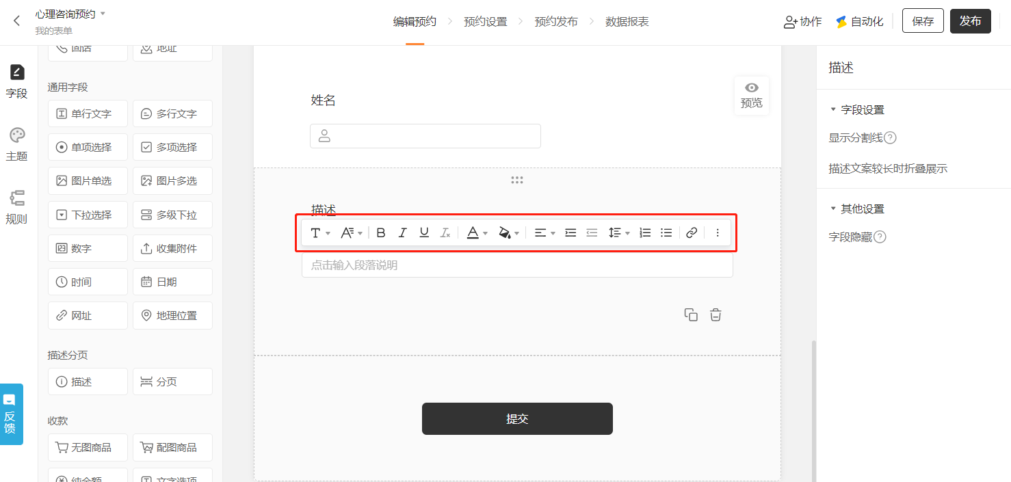Open the 主题 theme panel
Image resolution: width=1011 pixels, height=482 pixels.
[17, 145]
